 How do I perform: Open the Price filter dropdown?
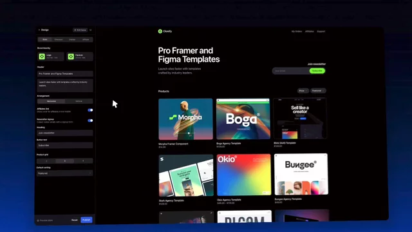[x=303, y=91]
